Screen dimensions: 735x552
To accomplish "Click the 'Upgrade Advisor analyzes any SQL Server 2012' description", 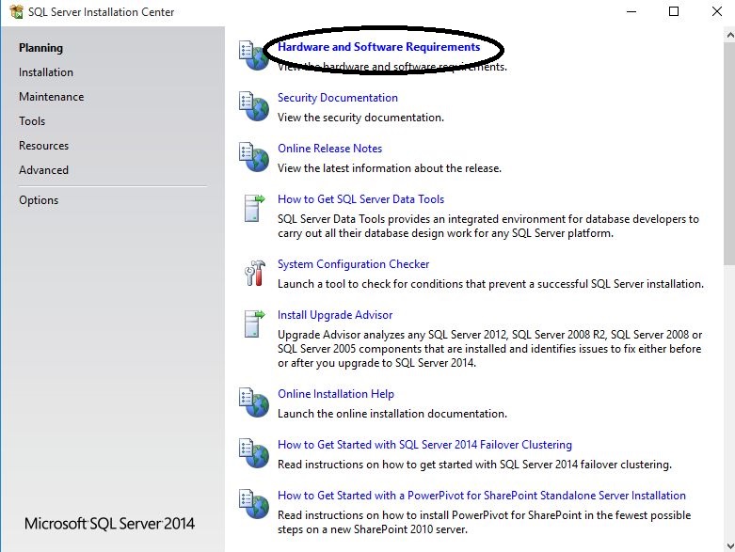I will (490, 349).
